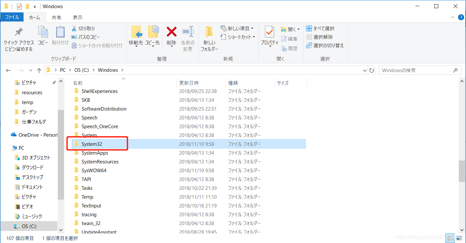Viewport: 466px width, 243px height.
Task: Expand the recent locations dropdown arrow
Action: [x=31, y=70]
